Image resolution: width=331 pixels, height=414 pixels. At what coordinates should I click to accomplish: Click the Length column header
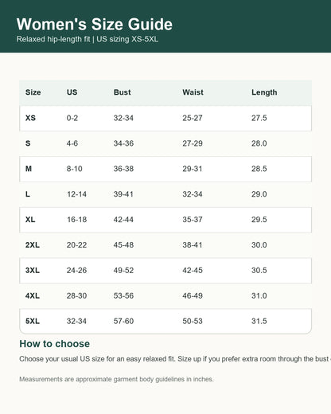264,92
